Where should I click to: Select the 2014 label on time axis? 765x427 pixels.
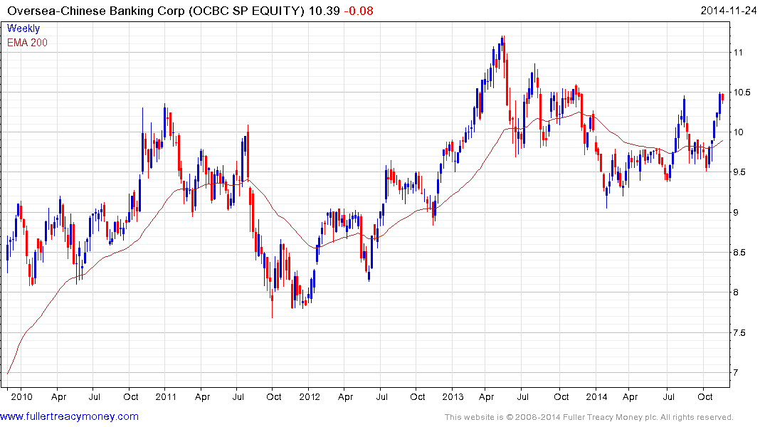coord(596,396)
